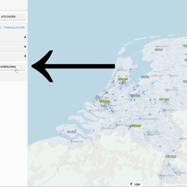Select the 32 dzd marker left of NEDERLAND
The height and width of the screenshot is (187, 187).
click(x=145, y=77)
